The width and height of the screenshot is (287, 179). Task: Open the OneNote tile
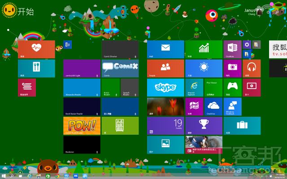(232, 49)
